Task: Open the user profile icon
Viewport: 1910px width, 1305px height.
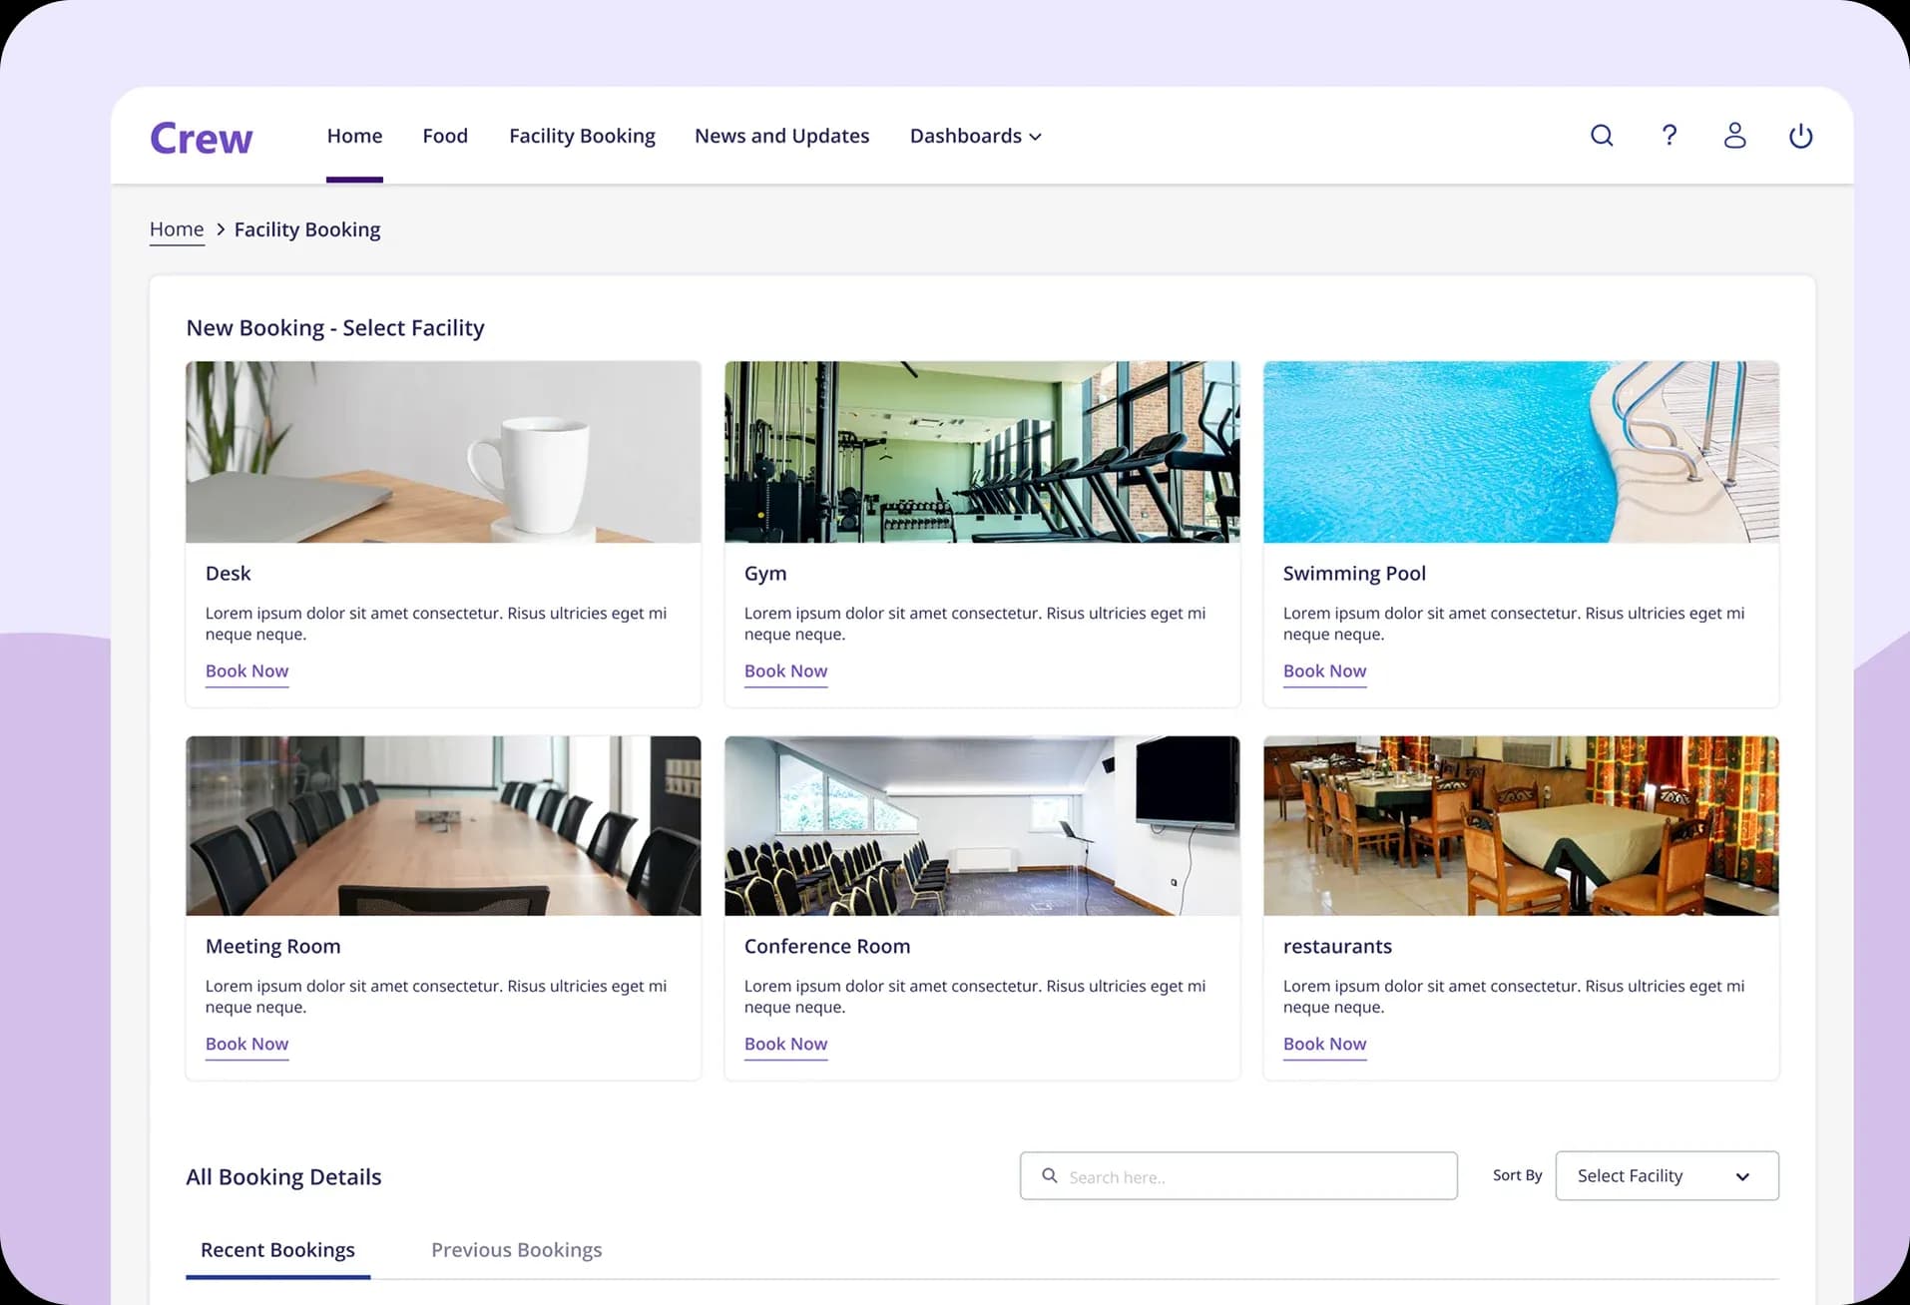Action: coord(1734,136)
